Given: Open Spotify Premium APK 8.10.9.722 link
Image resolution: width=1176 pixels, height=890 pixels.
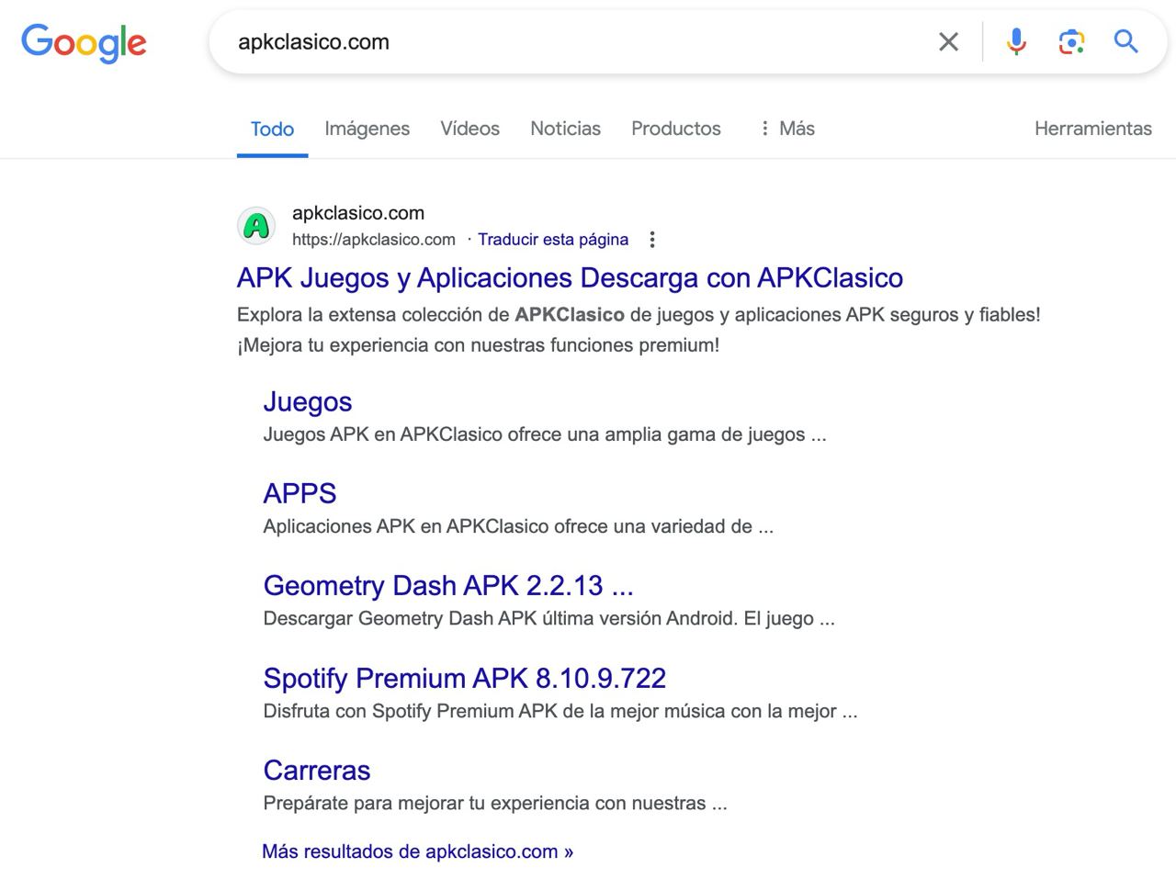Looking at the screenshot, I should 464,678.
